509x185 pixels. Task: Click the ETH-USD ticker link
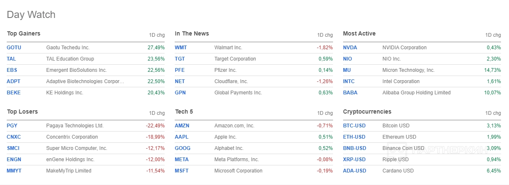354,137
